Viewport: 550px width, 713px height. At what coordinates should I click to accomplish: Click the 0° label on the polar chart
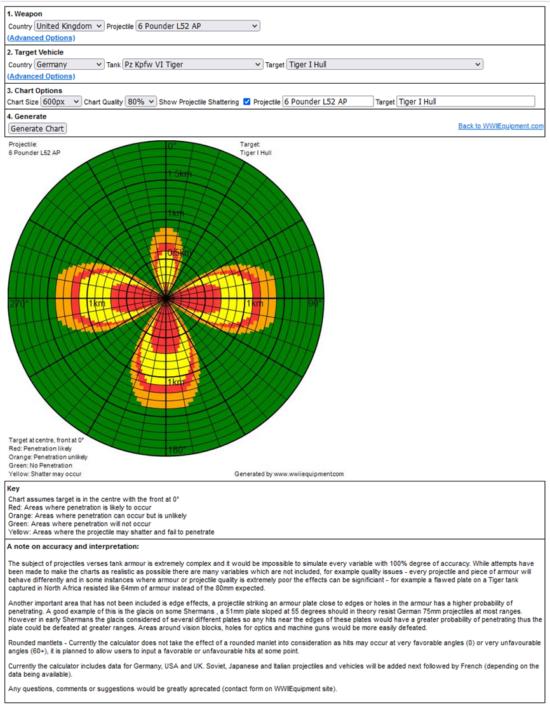coord(172,146)
